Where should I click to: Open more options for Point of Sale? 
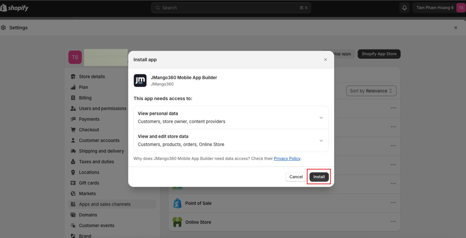(x=393, y=202)
